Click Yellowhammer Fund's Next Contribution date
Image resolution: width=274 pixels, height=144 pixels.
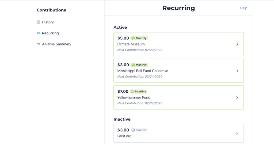140,103
